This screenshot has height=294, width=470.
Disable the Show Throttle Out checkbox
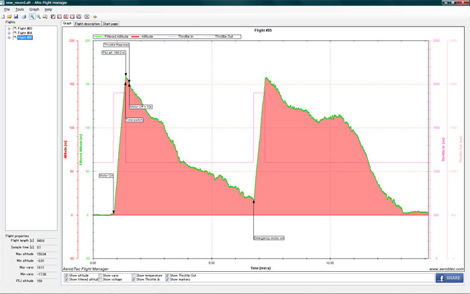tap(168, 275)
